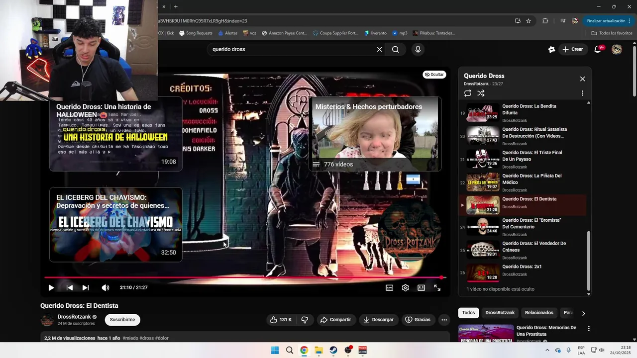Click the Suscribirme button
Viewport: 637px width, 358px height.
coord(122,320)
